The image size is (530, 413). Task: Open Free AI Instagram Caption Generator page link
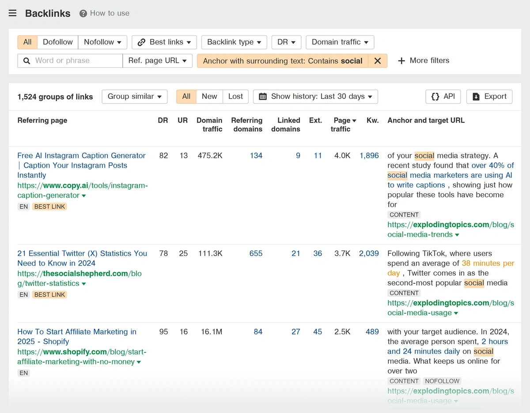tap(81, 165)
